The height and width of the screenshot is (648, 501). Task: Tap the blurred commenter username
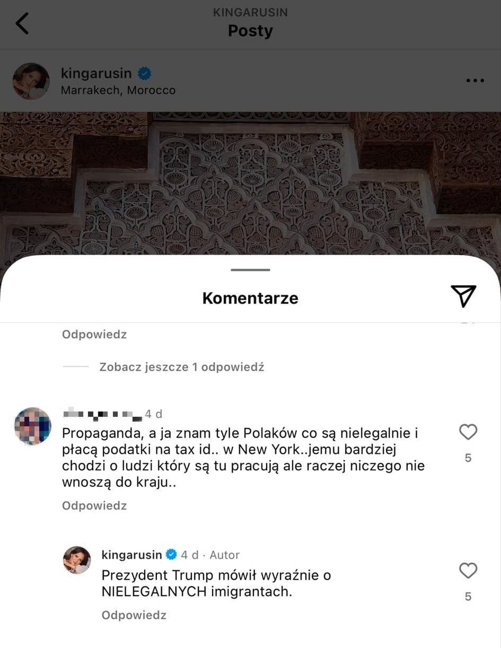click(x=102, y=414)
